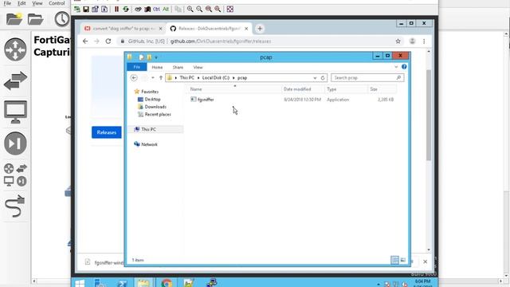510x287 pixels.
Task: Open the GNS3 File menu
Action: pyautogui.click(x=7, y=3)
